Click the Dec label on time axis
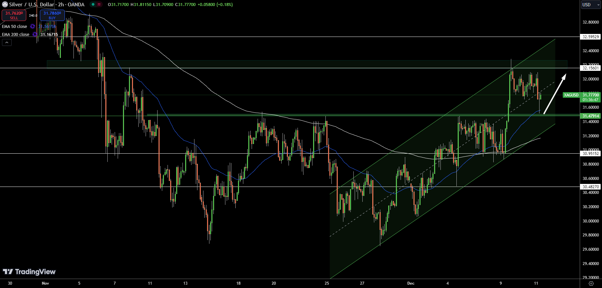 point(411,283)
